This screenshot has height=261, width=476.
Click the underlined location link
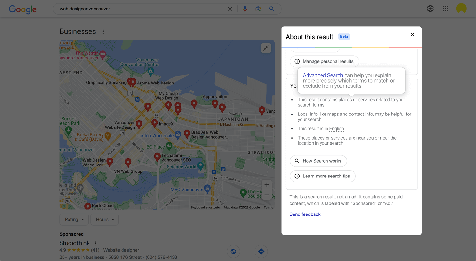click(306, 143)
